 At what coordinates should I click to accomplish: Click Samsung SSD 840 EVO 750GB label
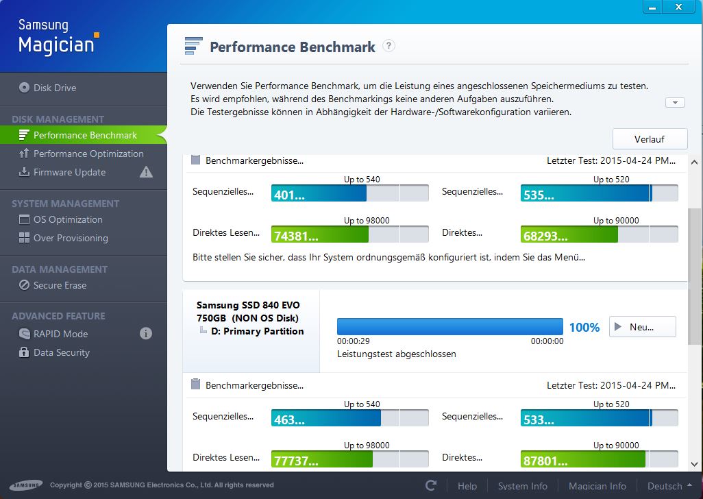[x=248, y=312]
